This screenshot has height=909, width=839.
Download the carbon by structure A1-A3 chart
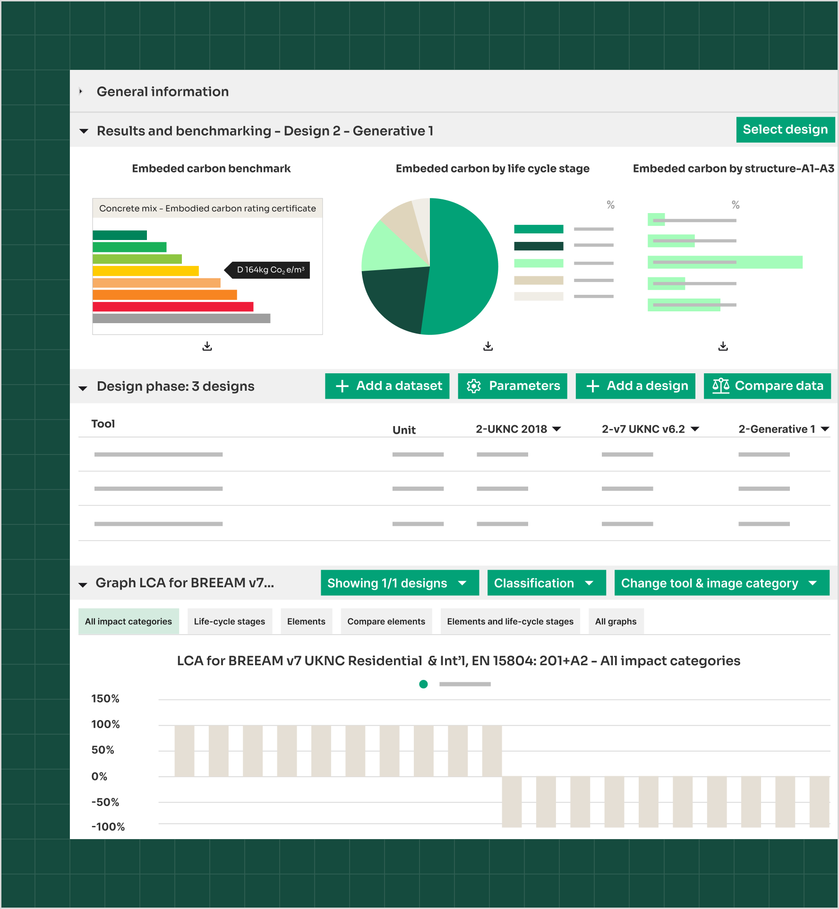click(723, 346)
